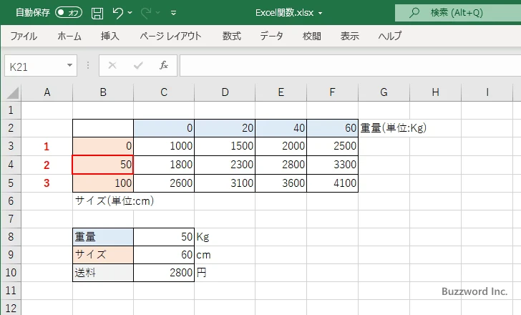Click the Insert Function fx icon
The image size is (521, 315).
click(x=164, y=65)
